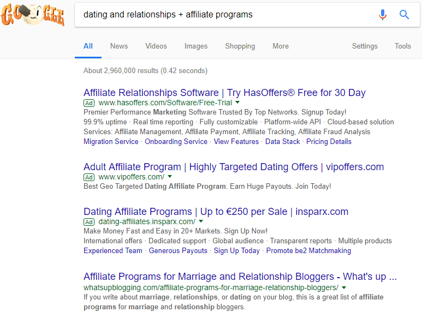
Task: Open the More search options menu
Action: click(x=281, y=46)
